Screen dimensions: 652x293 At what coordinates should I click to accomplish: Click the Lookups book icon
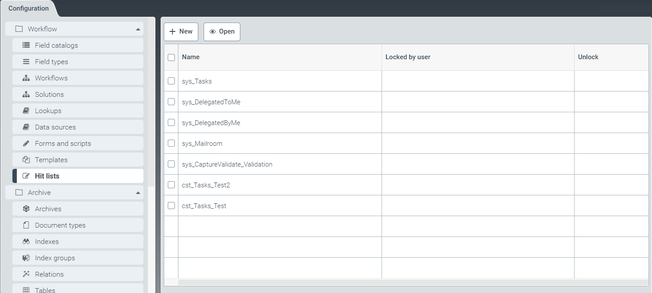[26, 110]
